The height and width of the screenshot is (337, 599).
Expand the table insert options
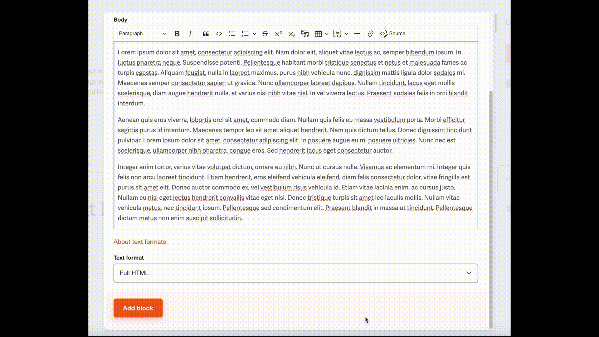click(x=326, y=33)
